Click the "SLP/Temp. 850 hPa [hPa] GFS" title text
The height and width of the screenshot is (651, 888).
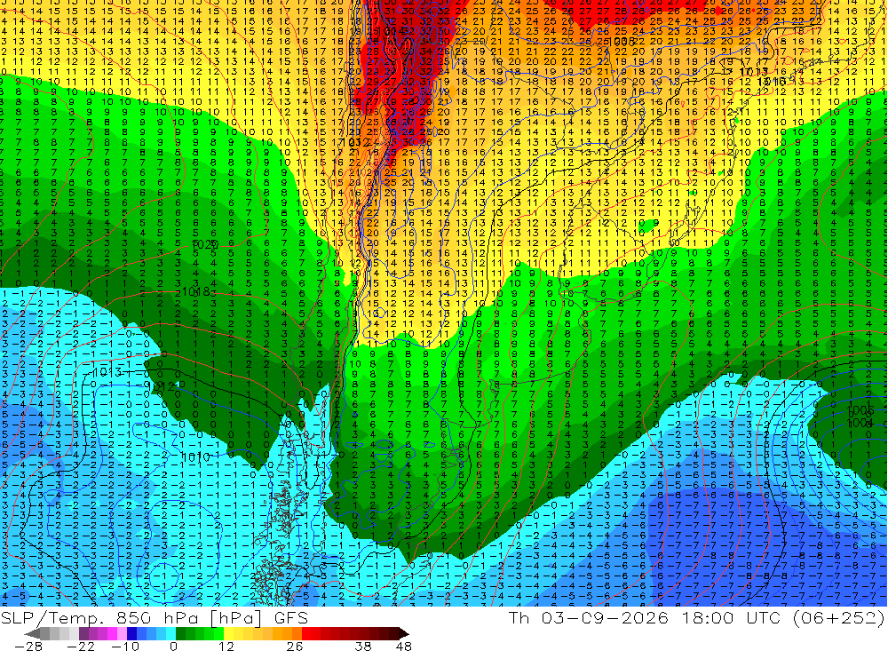pyautogui.click(x=154, y=618)
